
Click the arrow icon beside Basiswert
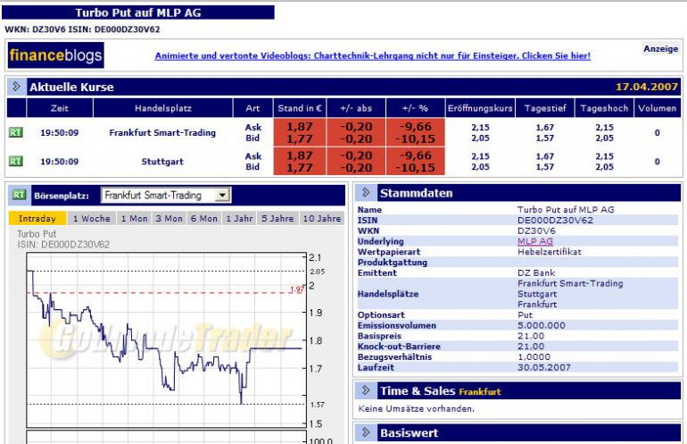click(x=366, y=432)
